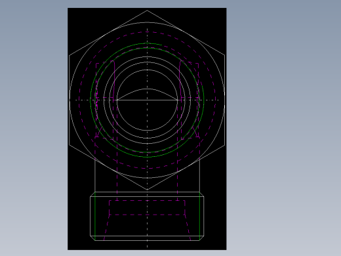This screenshot has height=256, width=341.
Task: Select the hex fitting CAD drawing preview
Action: [x=147, y=129]
